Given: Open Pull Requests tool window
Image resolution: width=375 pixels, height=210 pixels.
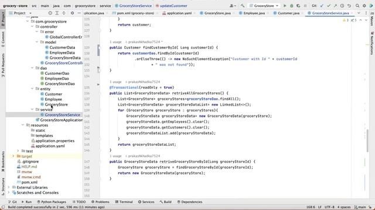Looking at the screenshot, I should pyautogui.click(x=3, y=65).
